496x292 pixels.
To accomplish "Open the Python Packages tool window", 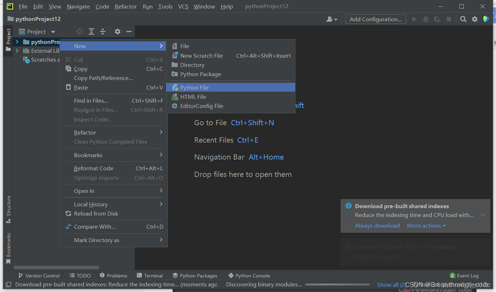I will [195, 276].
